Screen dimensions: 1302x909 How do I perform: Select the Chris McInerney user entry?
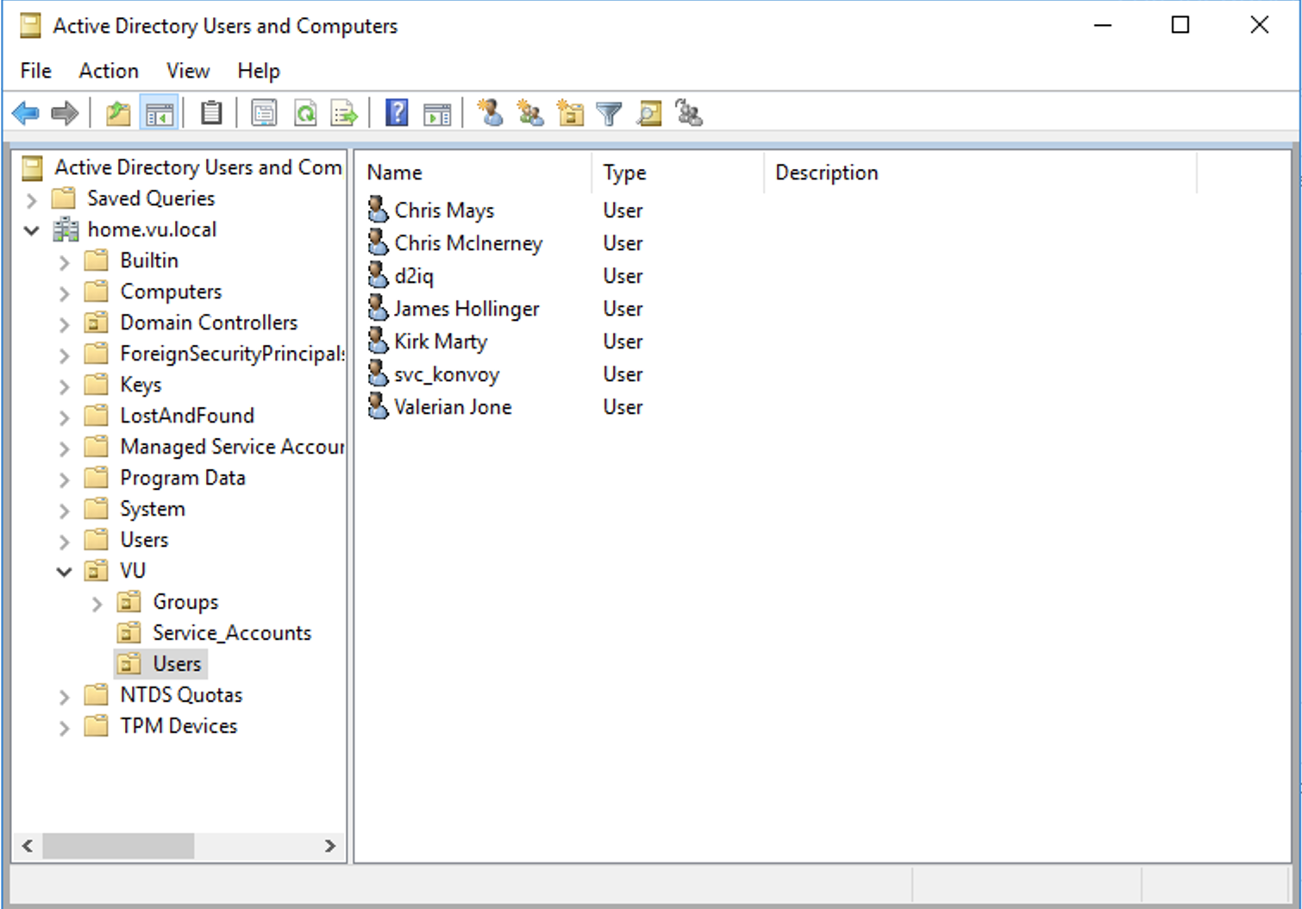pyautogui.click(x=468, y=243)
